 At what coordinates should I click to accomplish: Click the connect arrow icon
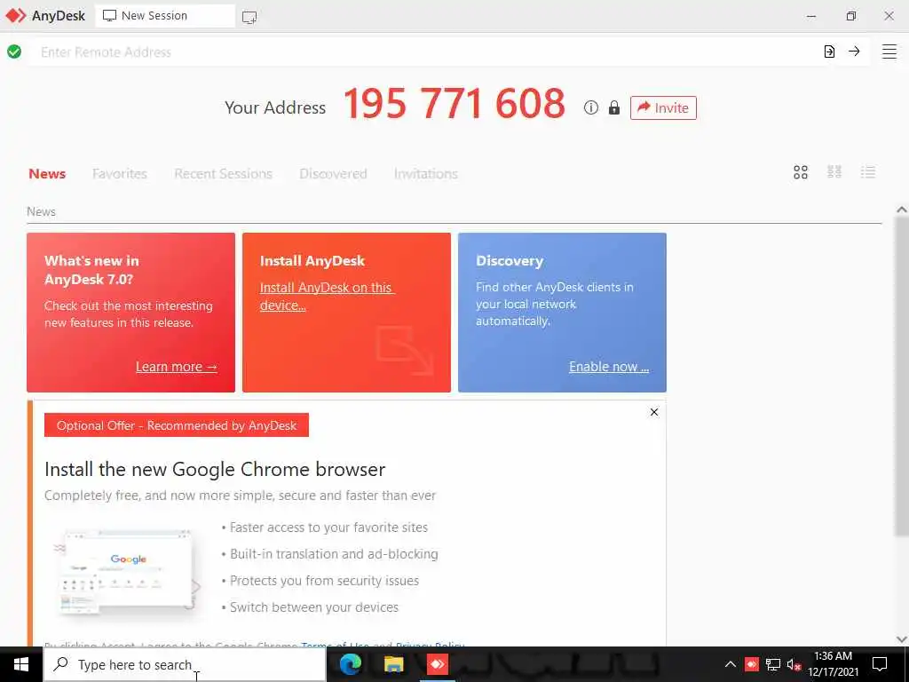click(854, 52)
